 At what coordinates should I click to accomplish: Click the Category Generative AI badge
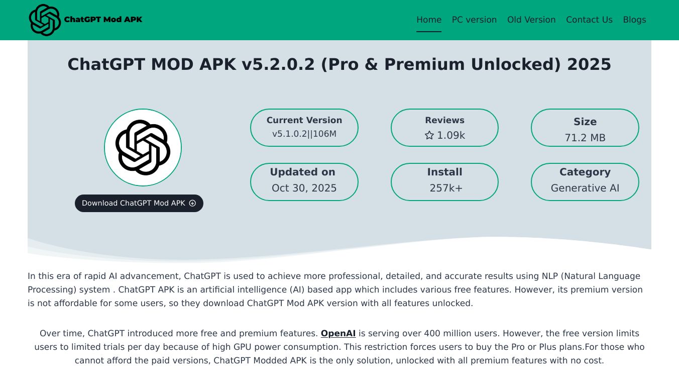pyautogui.click(x=585, y=181)
